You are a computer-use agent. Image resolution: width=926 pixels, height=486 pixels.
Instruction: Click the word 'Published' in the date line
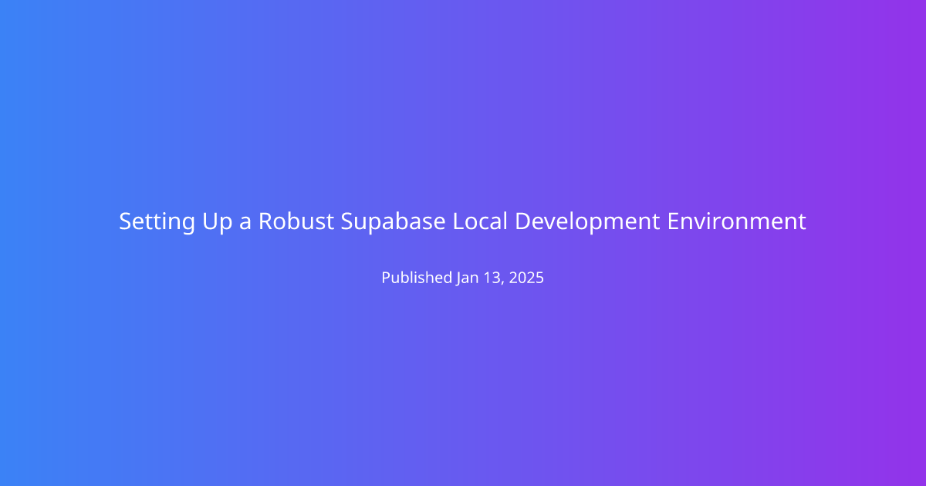416,278
